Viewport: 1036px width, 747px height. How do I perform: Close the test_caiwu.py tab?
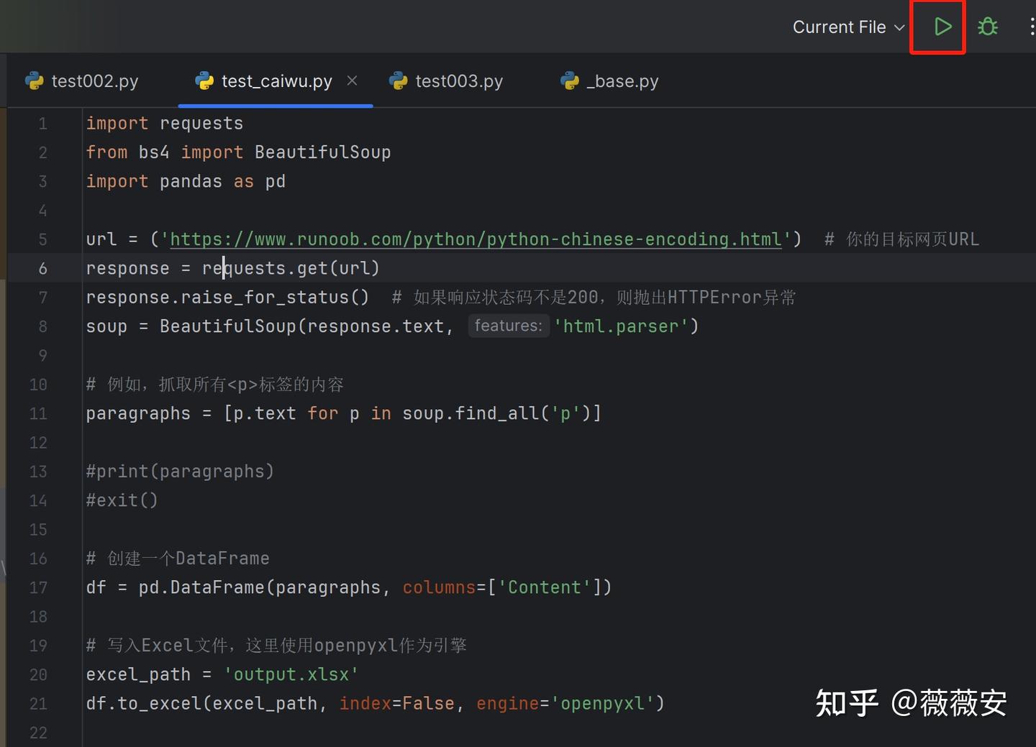click(x=352, y=81)
